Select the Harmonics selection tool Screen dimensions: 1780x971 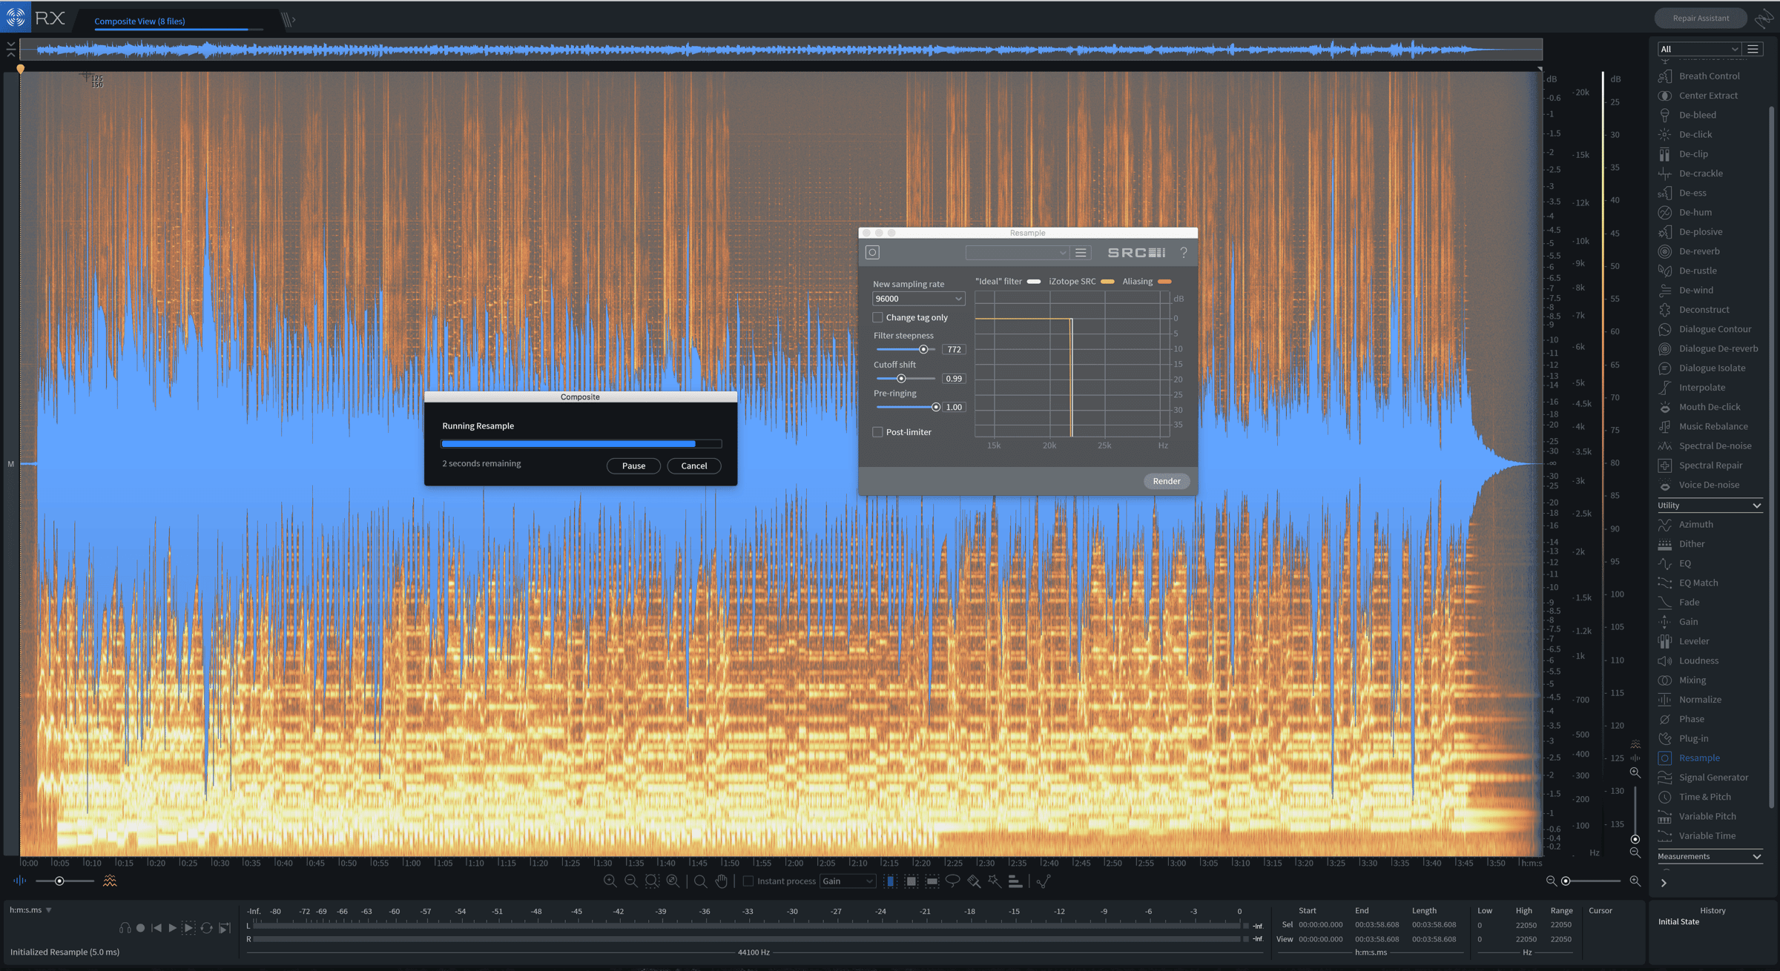pos(1015,881)
